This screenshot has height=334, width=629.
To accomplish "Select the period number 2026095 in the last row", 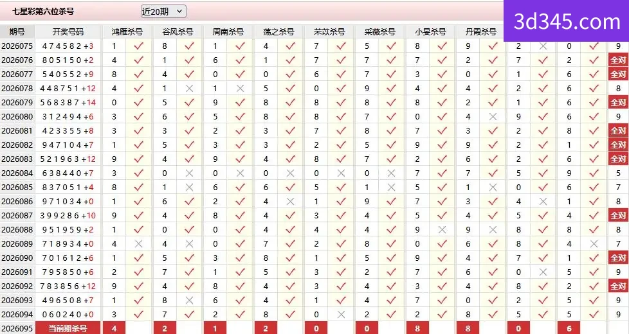I will tap(17, 328).
